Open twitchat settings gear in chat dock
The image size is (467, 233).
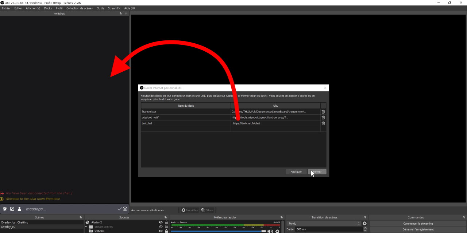point(5,209)
